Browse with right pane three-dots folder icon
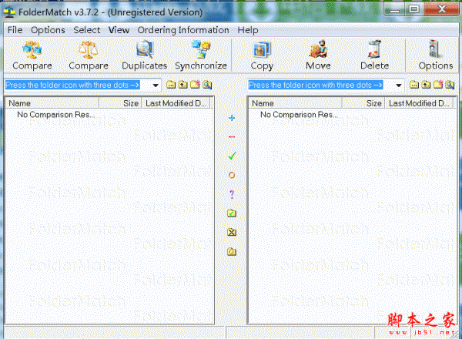Screen dimensions: 462x339 414,85
